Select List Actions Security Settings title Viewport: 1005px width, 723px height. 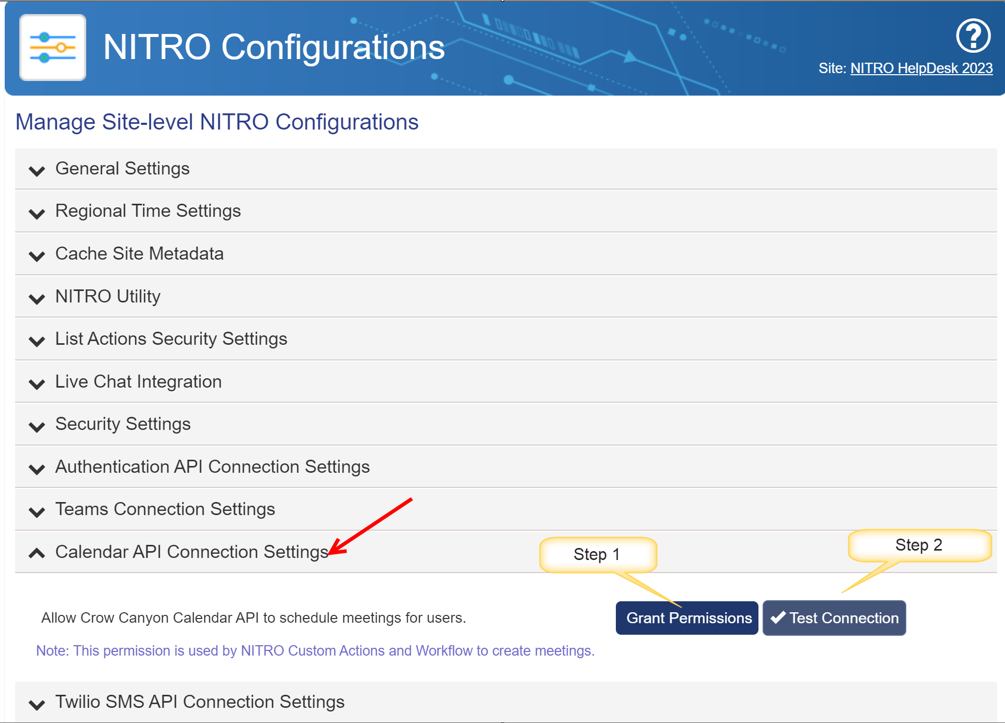171,339
